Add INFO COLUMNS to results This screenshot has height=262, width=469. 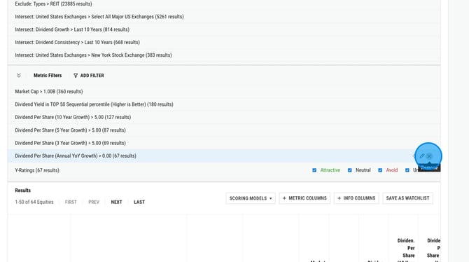tap(356, 198)
